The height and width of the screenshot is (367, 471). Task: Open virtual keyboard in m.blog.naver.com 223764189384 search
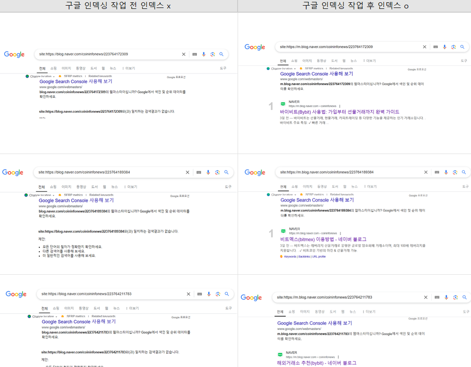(437, 172)
